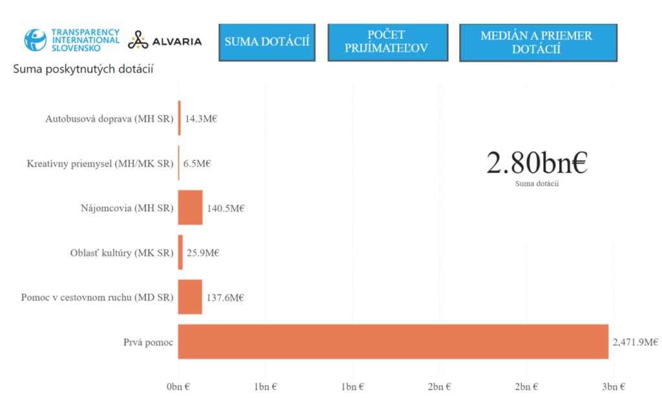
Task: Select the Autobusová doprava bar
Action: click(180, 118)
